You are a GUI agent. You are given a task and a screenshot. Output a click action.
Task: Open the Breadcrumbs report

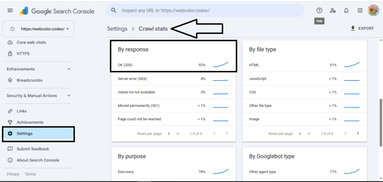click(x=29, y=80)
